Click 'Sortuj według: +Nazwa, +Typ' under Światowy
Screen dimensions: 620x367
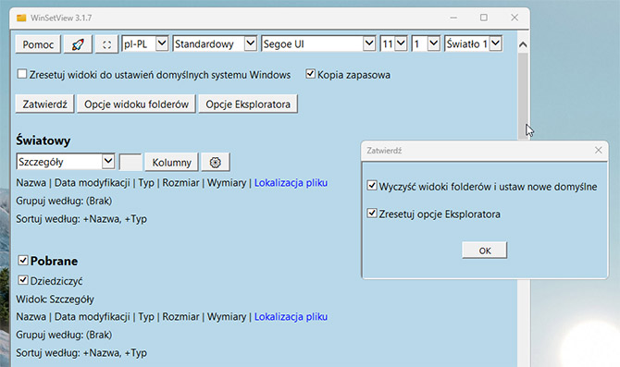(81, 219)
